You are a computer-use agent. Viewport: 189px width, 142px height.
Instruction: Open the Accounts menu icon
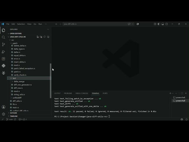tap(4, 107)
